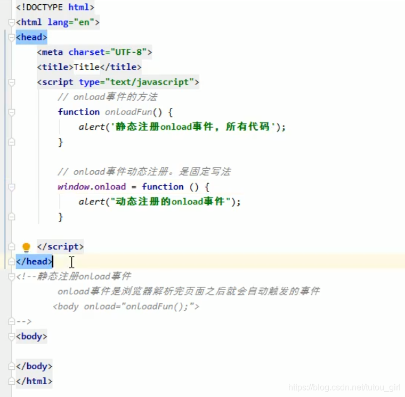Viewport: 405px width, 397px height.
Task: Collapse the script tag fold marker
Action: [11, 82]
